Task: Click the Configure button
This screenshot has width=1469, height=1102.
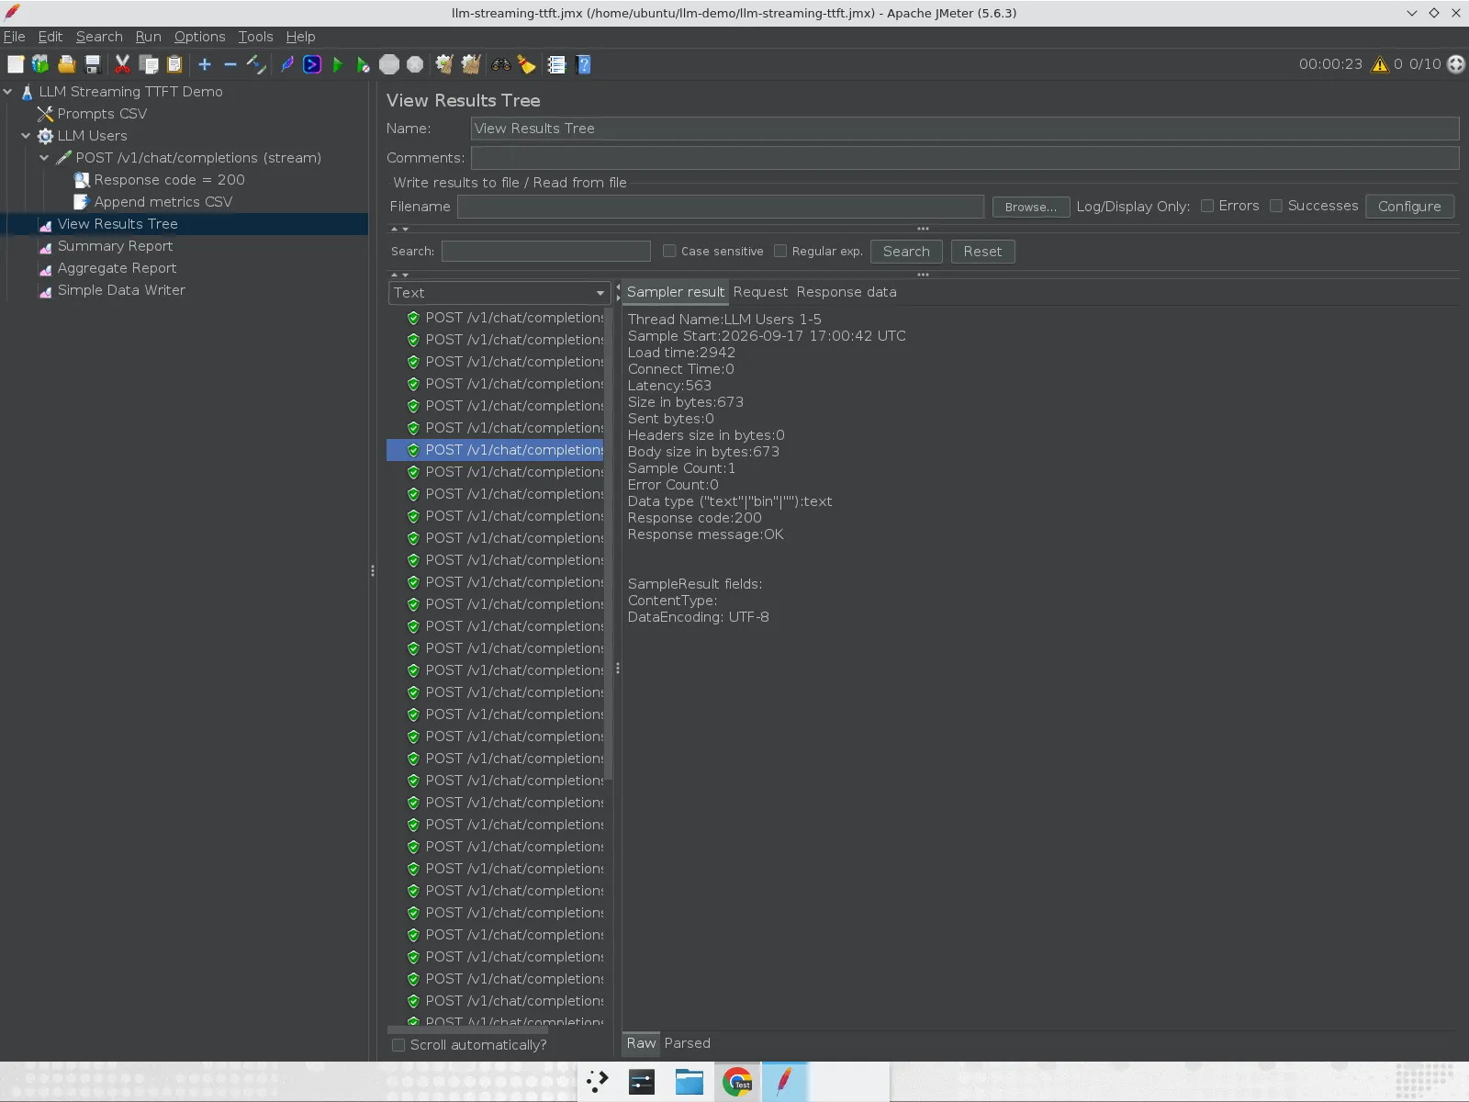Action: [1409, 207]
